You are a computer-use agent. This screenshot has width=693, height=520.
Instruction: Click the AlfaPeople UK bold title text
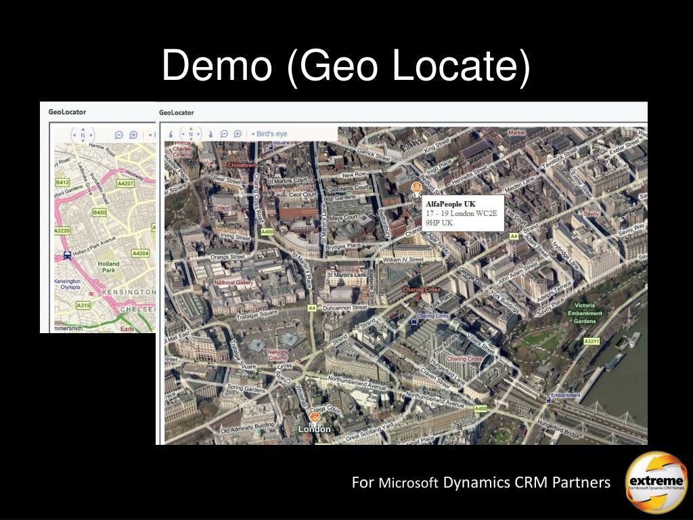click(x=451, y=204)
